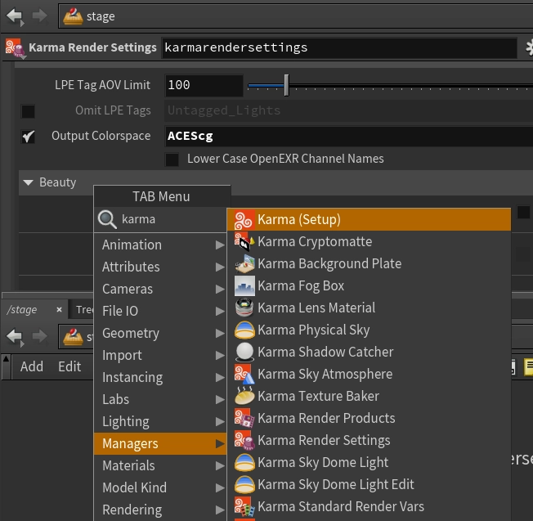This screenshot has width=533, height=521.
Task: Choose Karma Render Products from results
Action: (x=370, y=418)
